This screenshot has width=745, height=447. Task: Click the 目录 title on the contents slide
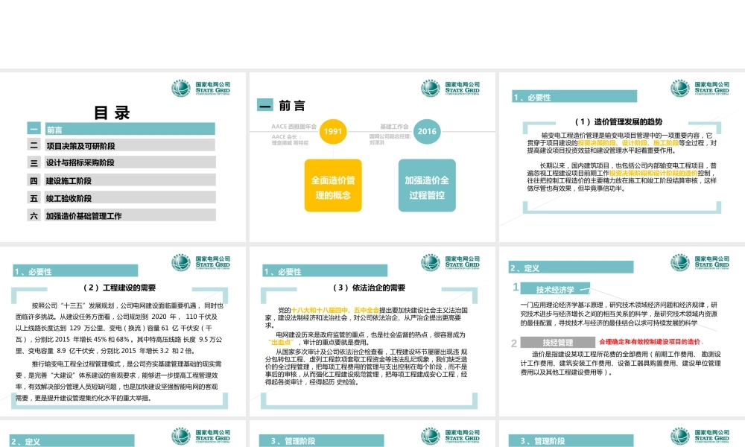click(x=110, y=110)
